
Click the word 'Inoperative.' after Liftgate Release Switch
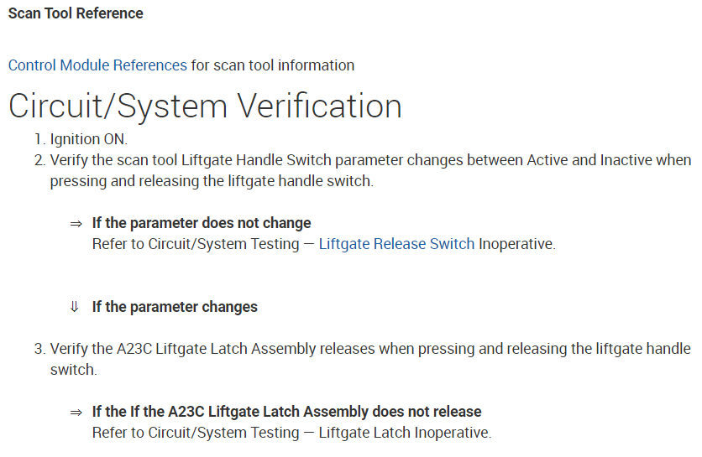[516, 244]
